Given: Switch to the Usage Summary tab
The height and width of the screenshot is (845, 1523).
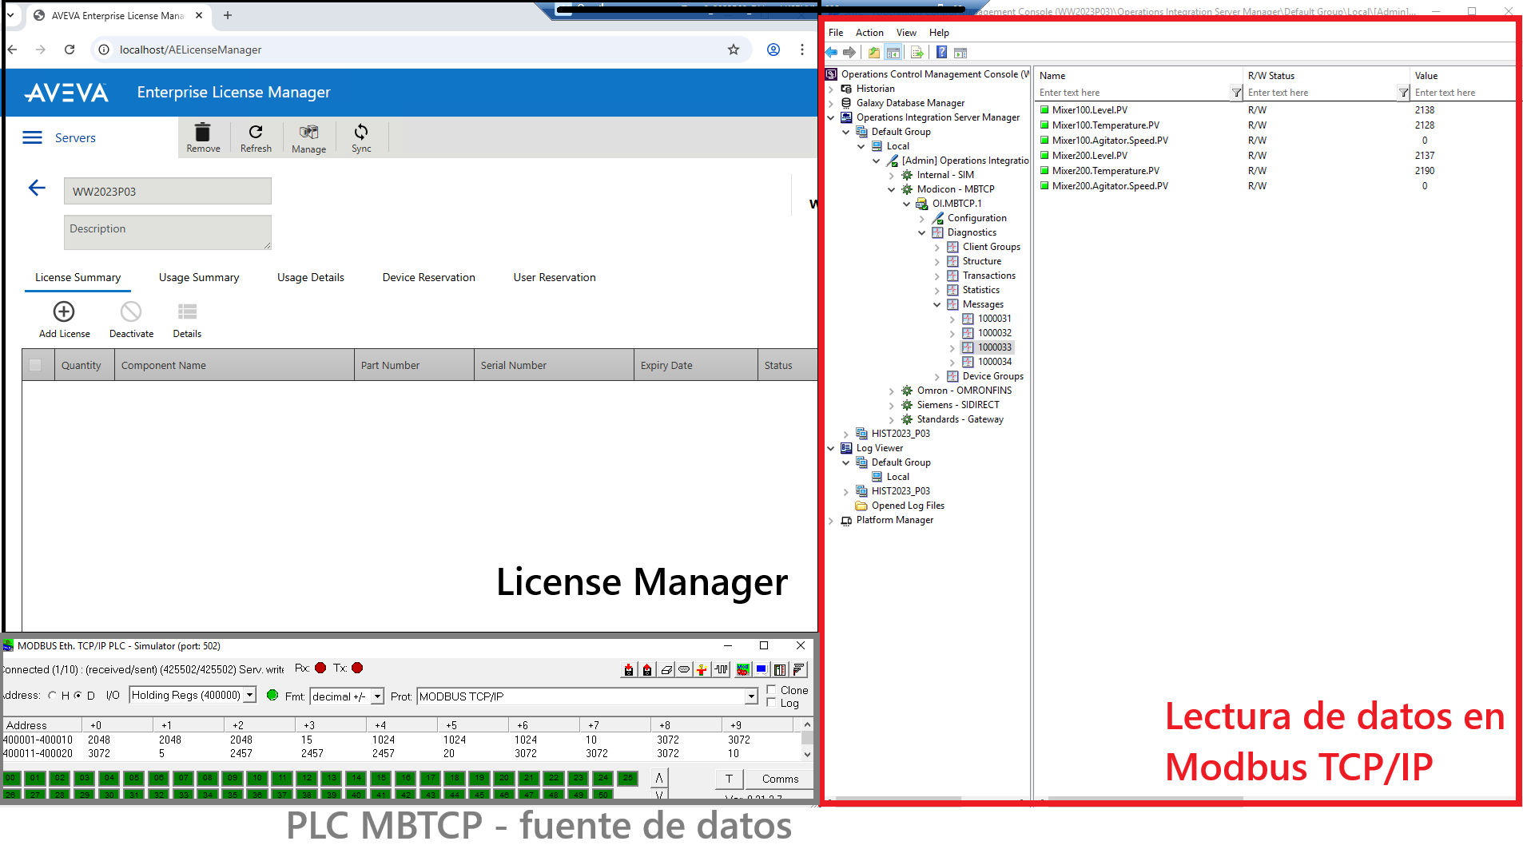Looking at the screenshot, I should tap(199, 277).
